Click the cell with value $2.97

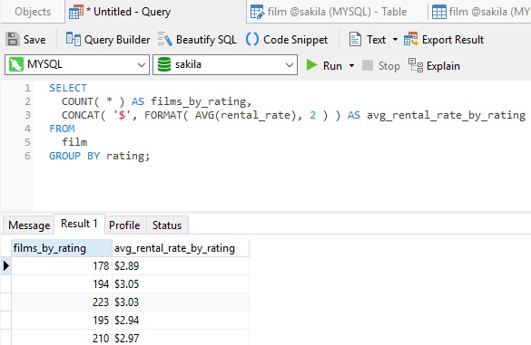[x=181, y=338]
